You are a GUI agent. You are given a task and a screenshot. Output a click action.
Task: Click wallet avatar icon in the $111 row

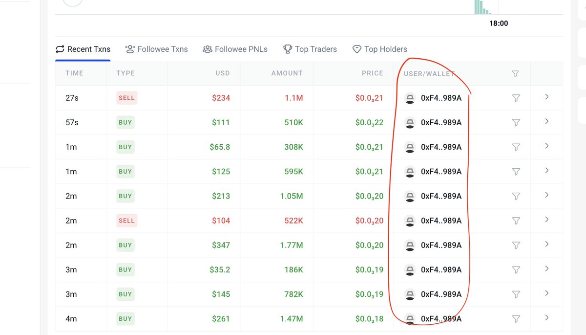click(410, 123)
